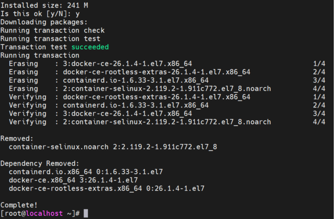Click the 'Complete!' message line
This screenshot has height=219, width=334.
pos(19,205)
